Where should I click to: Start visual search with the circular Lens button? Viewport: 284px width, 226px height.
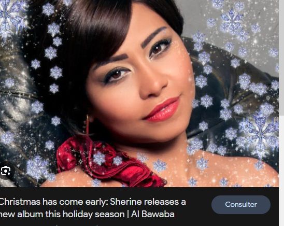coord(5,171)
